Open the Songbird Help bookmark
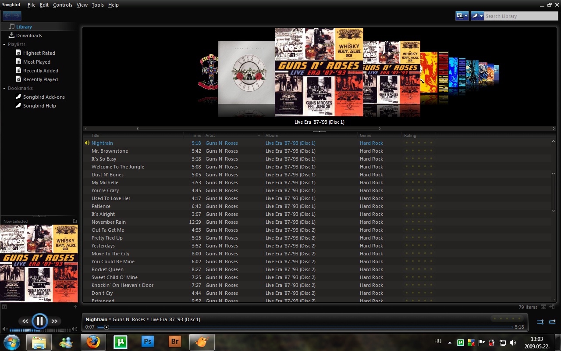Image resolution: width=561 pixels, height=351 pixels. [x=36, y=106]
